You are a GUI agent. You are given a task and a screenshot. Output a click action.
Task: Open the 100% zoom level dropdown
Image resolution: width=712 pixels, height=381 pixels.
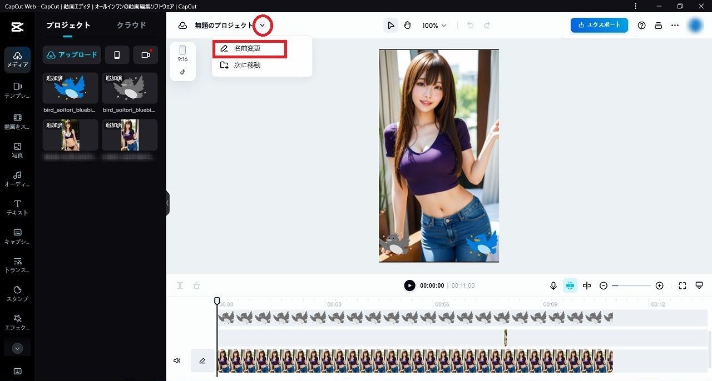pyautogui.click(x=434, y=26)
